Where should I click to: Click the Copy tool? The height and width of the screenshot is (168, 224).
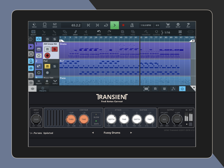pyautogui.click(x=123, y=33)
